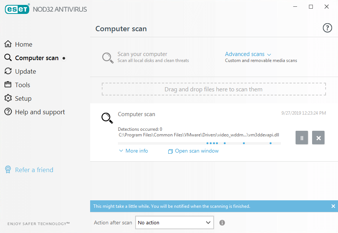Select Computer scan in the sidebar
338x233 pixels.
coord(36,58)
